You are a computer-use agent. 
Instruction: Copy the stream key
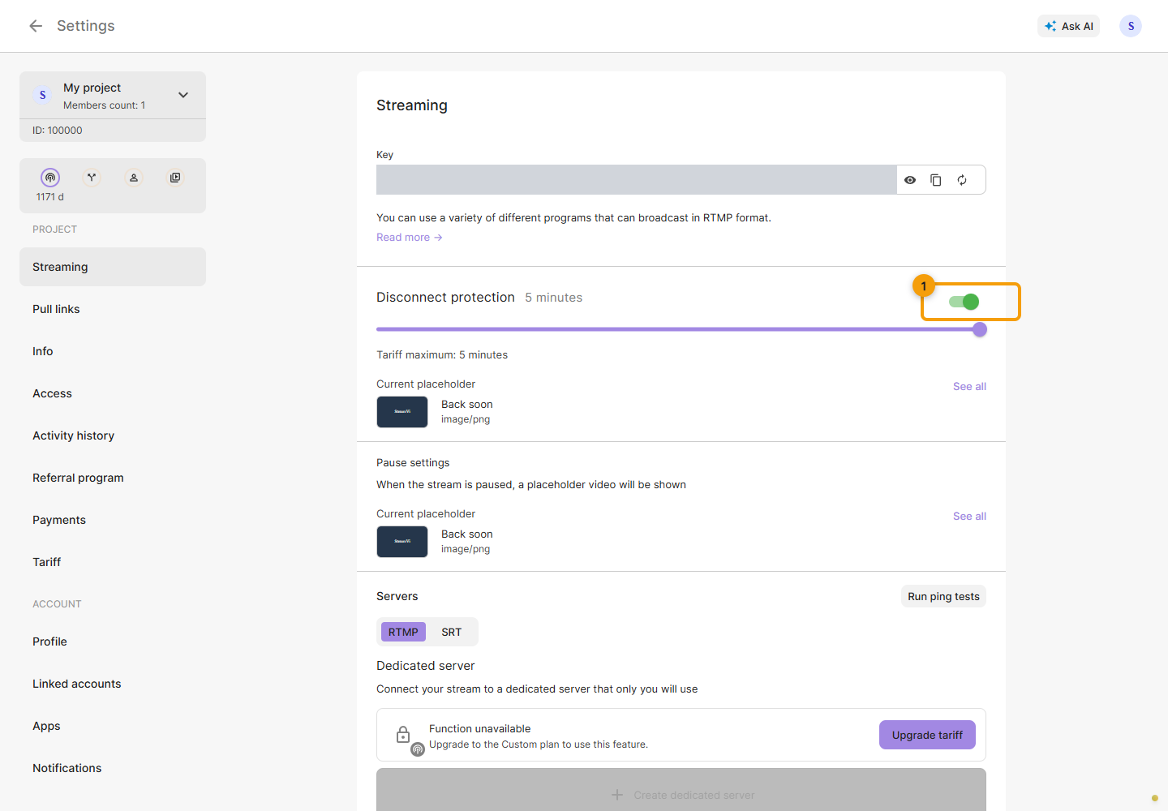[936, 180]
